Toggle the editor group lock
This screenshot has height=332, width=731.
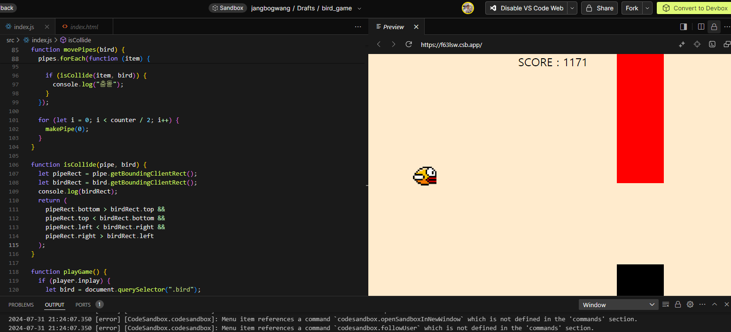coord(714,27)
